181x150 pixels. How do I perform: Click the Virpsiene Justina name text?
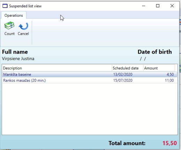18,59
